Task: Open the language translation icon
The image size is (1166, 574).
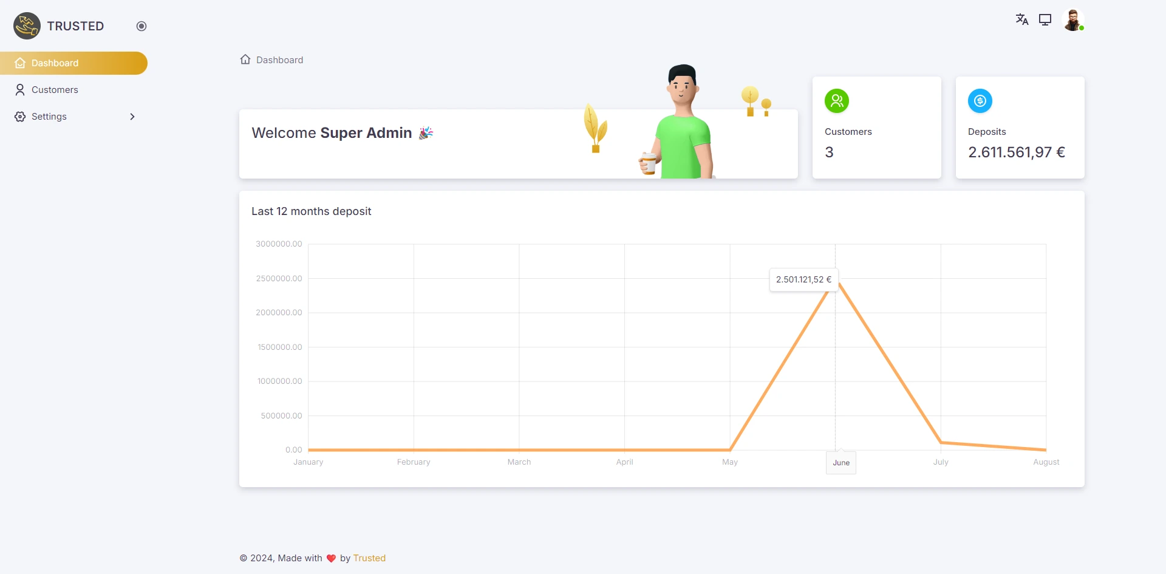Action: click(x=1022, y=19)
